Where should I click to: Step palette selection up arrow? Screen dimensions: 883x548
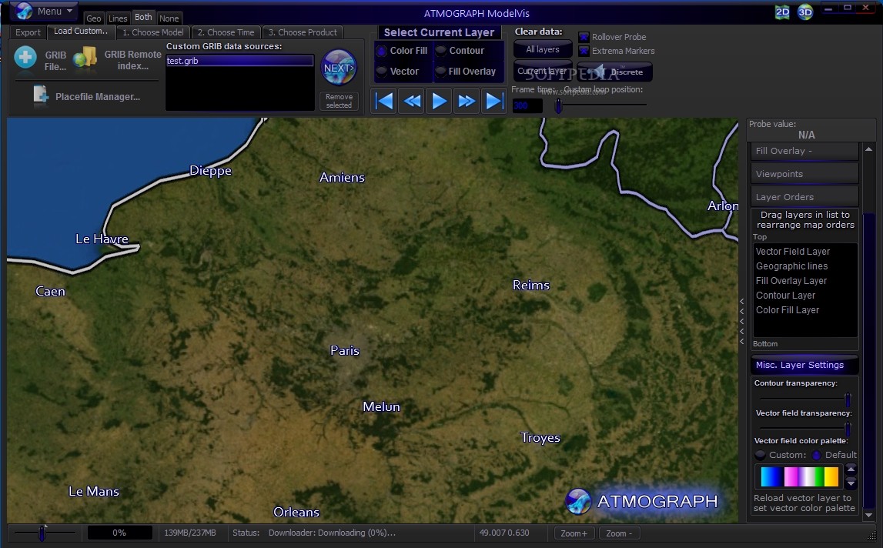tap(851, 469)
